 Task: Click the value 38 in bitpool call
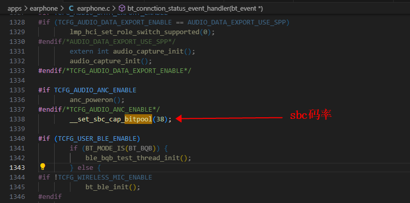coord(160,119)
